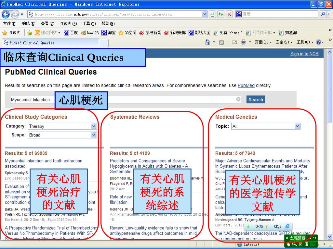This screenshot has width=333, height=249.
Task: Expand the address bar history dropdown
Action: coord(205,14)
